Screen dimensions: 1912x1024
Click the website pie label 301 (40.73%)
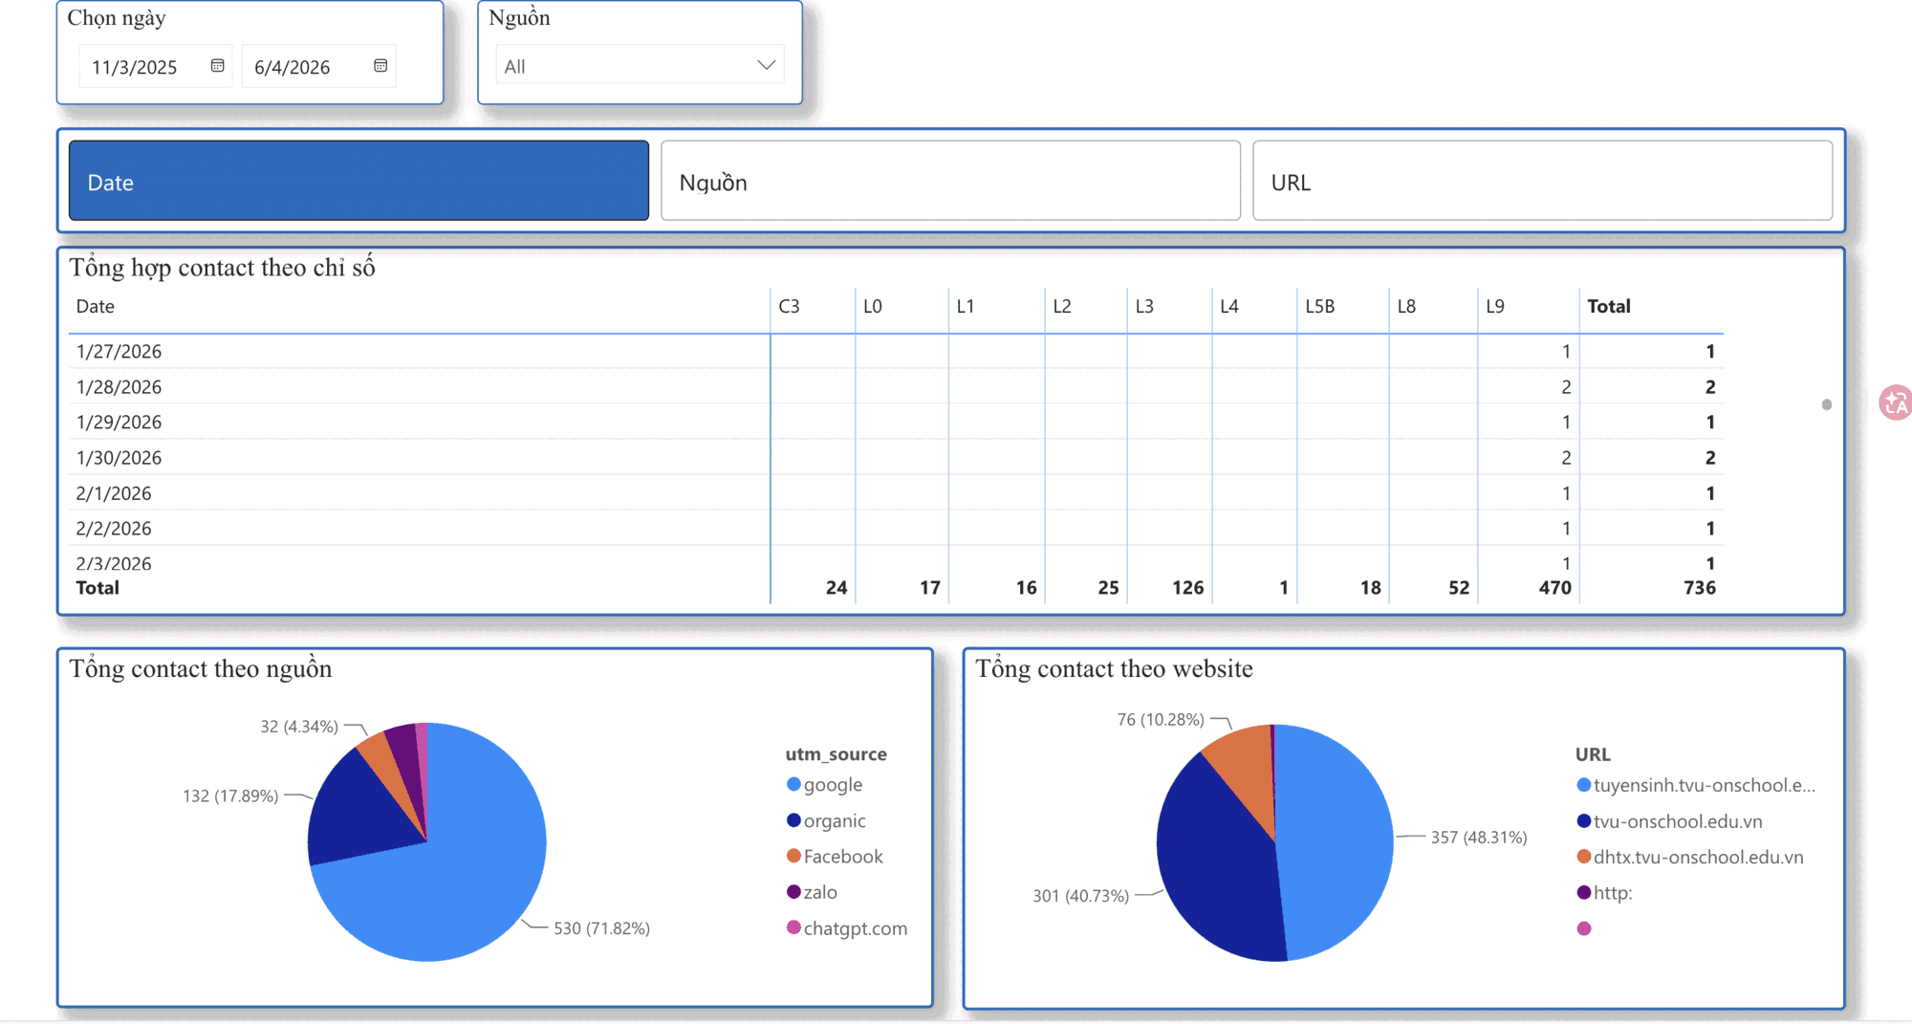(x=1080, y=896)
